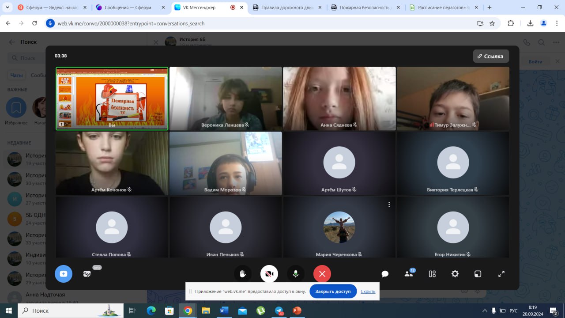Expand the call to fullscreen

pos(501,274)
